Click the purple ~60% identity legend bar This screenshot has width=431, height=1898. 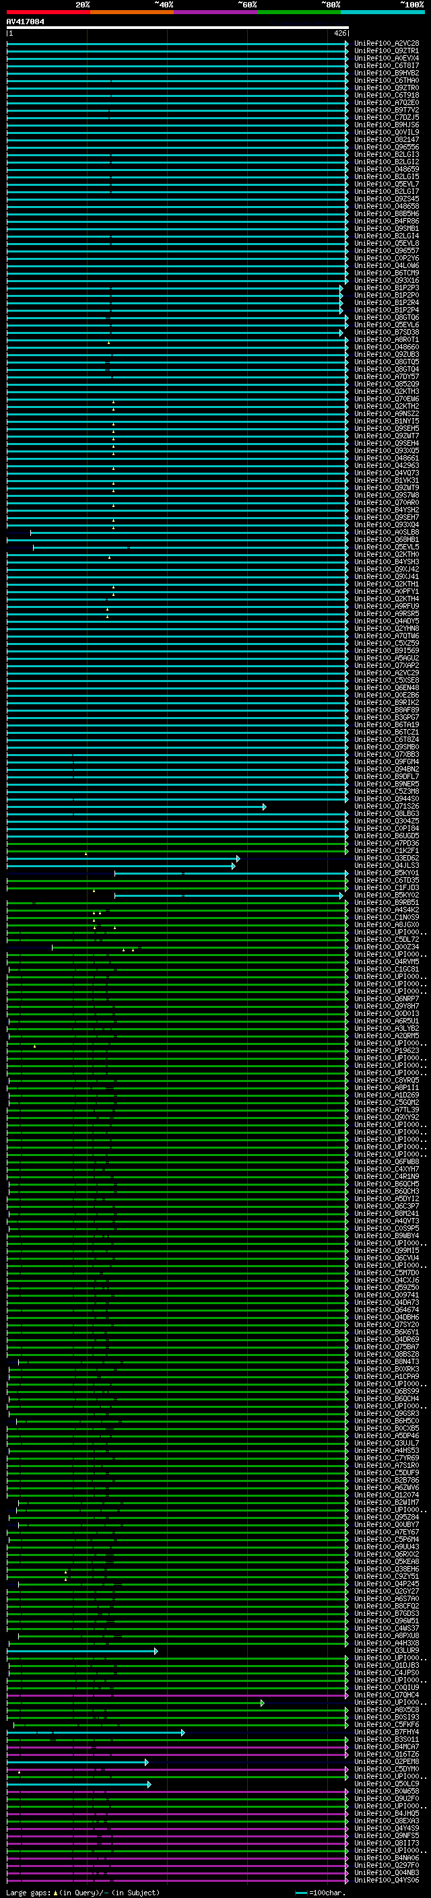[x=216, y=12]
